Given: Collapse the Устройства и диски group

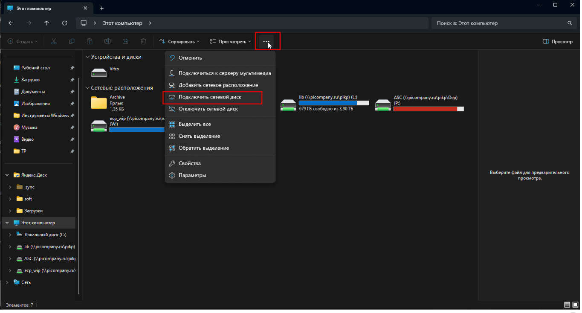Looking at the screenshot, I should tap(87, 57).
